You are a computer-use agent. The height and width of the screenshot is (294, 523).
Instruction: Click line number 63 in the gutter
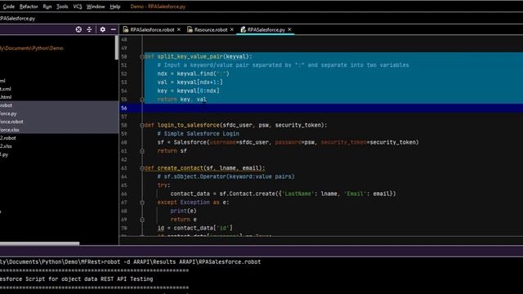124,168
